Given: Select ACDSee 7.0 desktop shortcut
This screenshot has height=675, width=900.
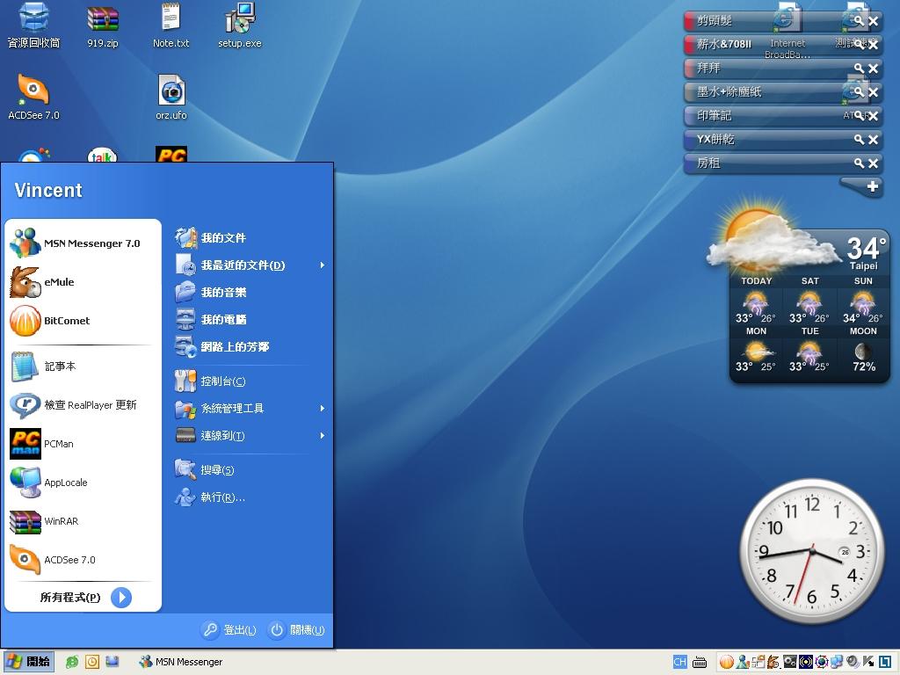Looking at the screenshot, I should pos(33,97).
